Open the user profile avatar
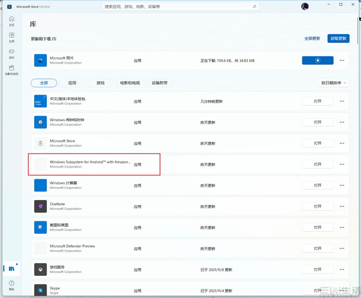This screenshot has height=298, width=361. click(305, 6)
